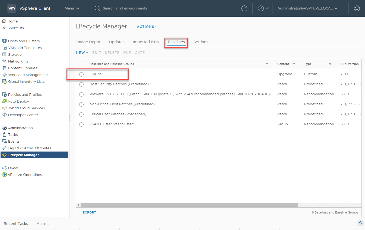The height and width of the screenshot is (230, 365).
Task: Click the horizontal scrollbar of baselines table
Action: coord(189,205)
